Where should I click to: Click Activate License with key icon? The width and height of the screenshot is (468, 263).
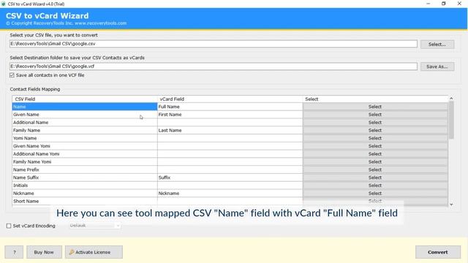94,252
